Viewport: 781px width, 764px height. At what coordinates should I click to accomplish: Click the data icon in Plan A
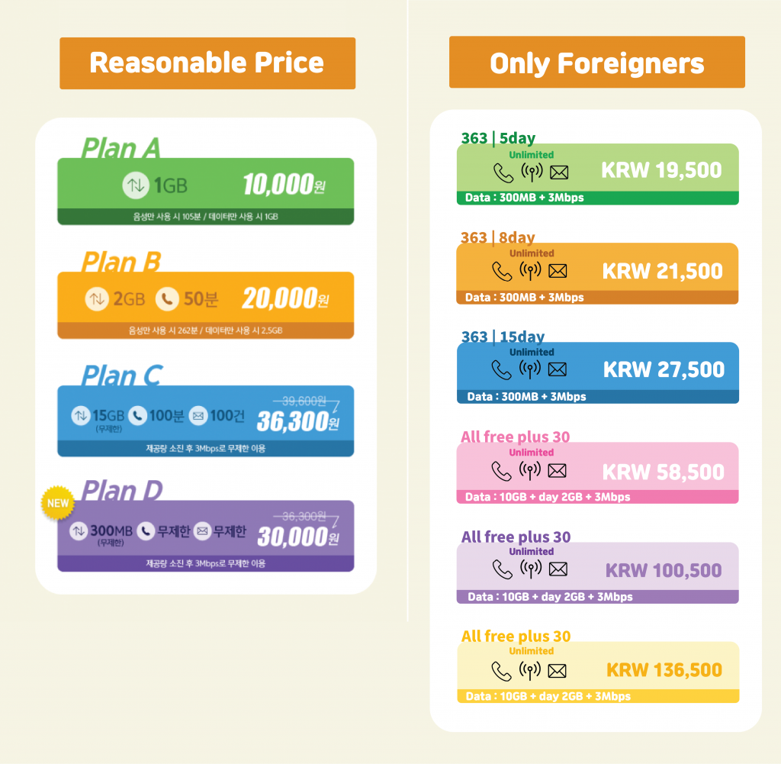point(135,185)
